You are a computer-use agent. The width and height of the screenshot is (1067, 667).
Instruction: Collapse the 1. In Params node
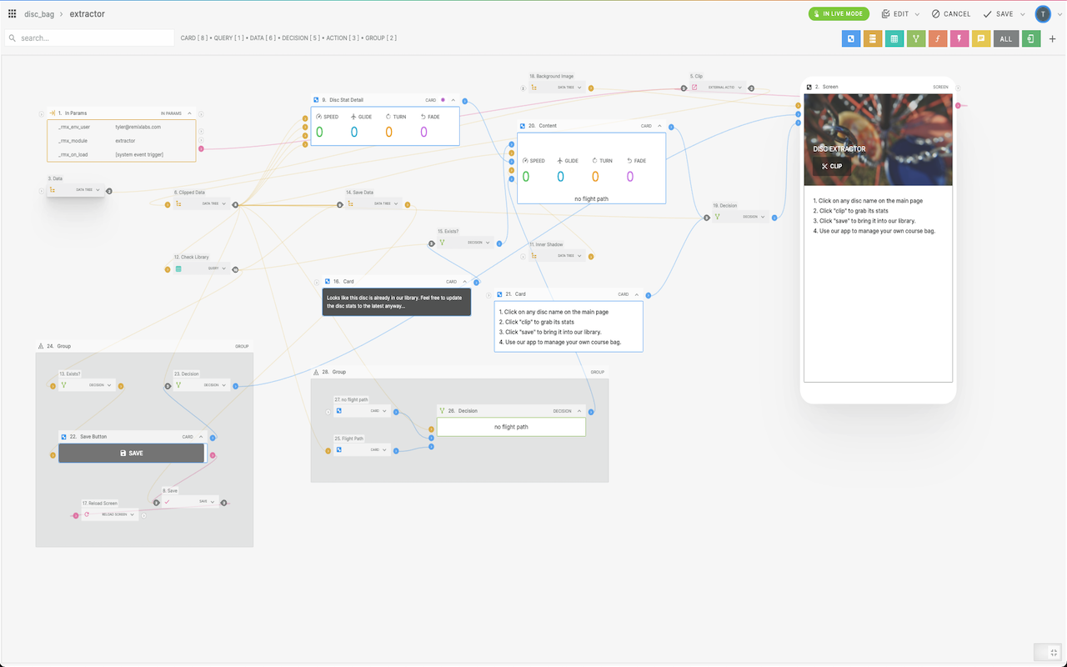pos(189,113)
